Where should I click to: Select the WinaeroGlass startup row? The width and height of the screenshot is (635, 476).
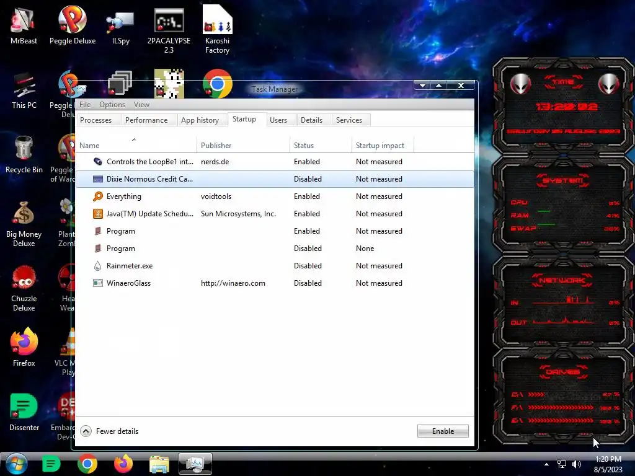point(275,283)
